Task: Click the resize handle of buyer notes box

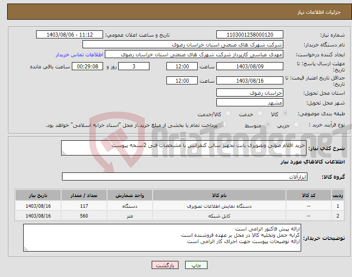Action: pyautogui.click(x=26, y=249)
